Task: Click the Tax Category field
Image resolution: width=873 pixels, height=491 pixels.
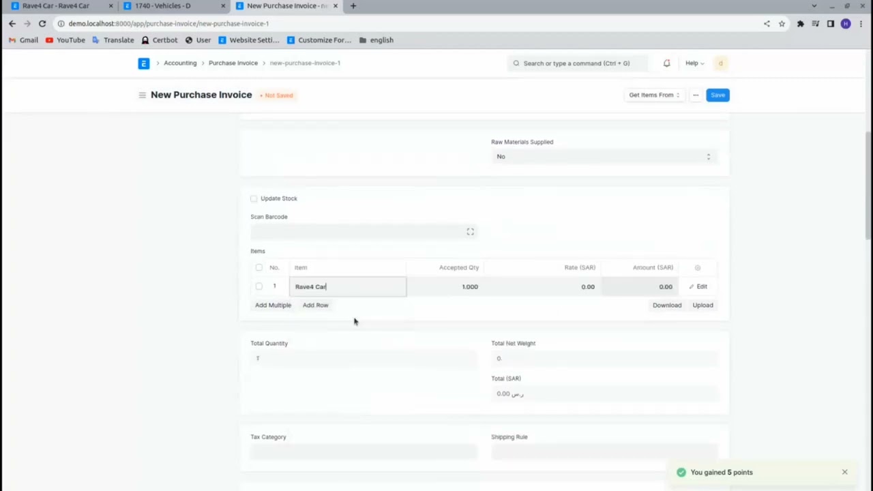Action: (x=364, y=451)
